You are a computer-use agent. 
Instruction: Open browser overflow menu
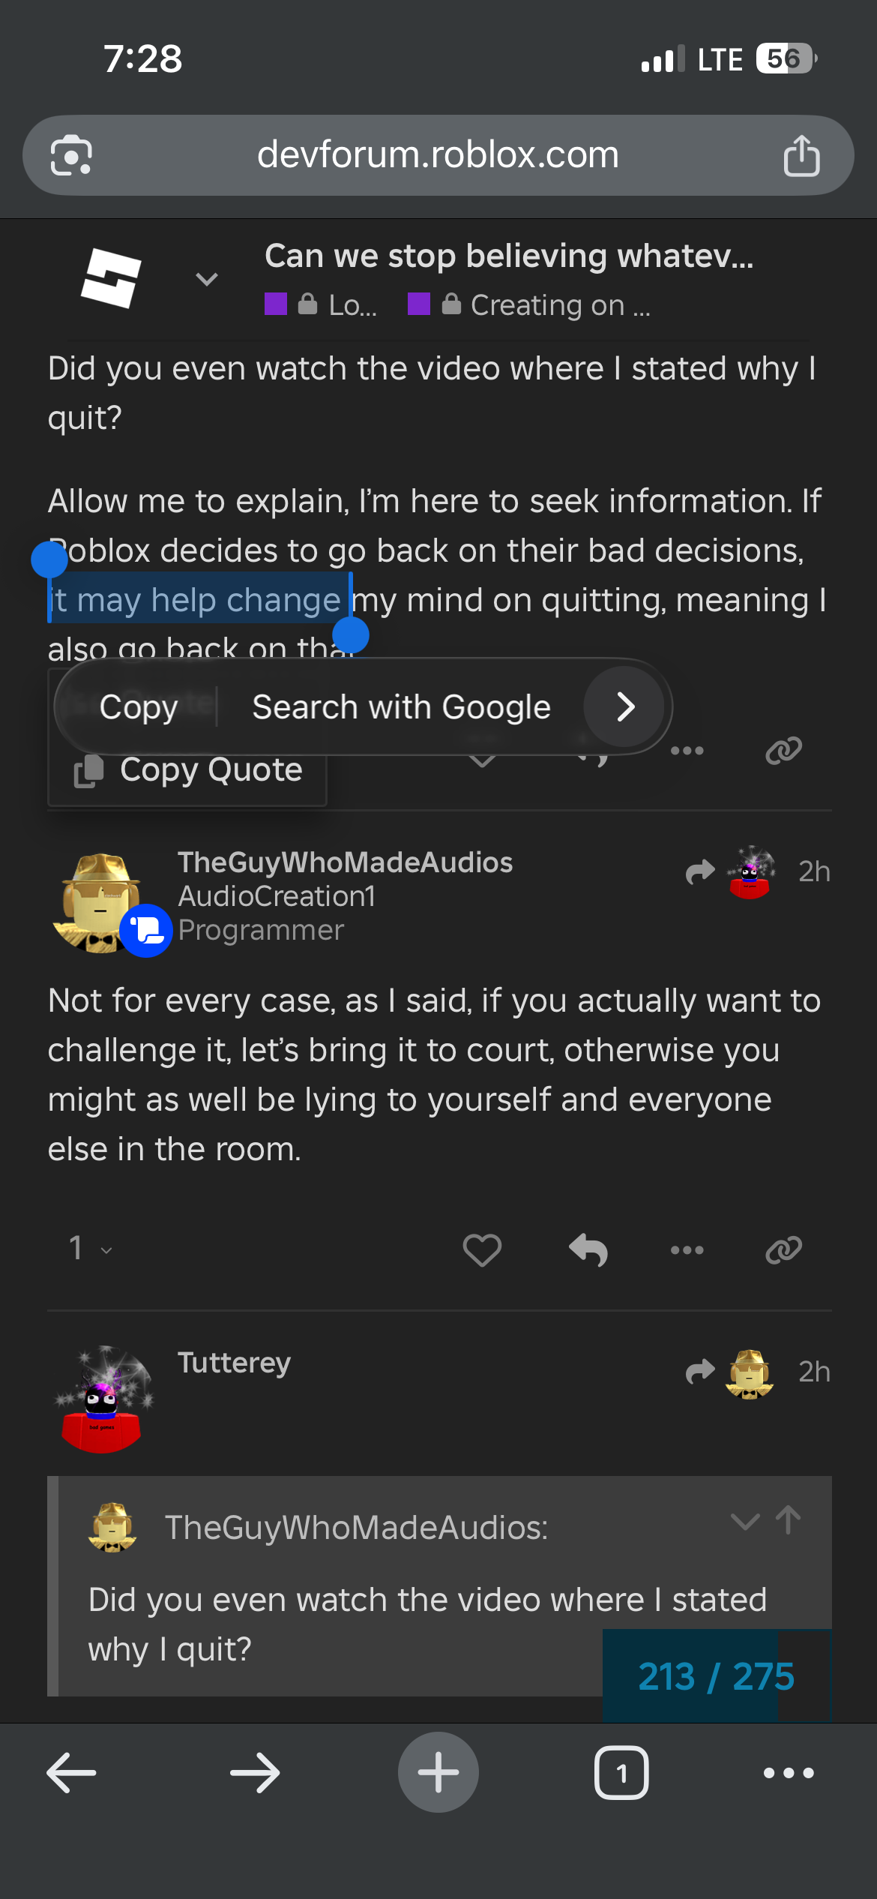coord(789,1773)
